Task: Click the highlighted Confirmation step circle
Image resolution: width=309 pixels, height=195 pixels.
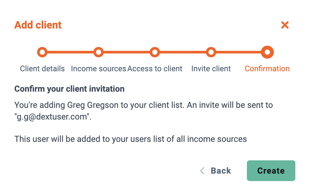Action: tap(267, 52)
